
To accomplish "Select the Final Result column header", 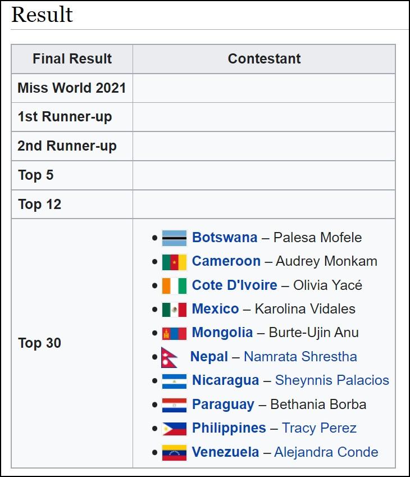I will click(x=72, y=59).
